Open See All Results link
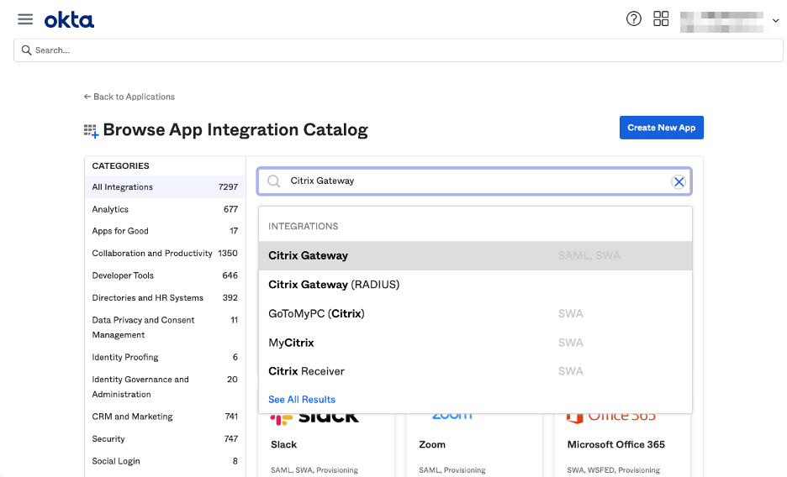The image size is (787, 477). point(302,400)
